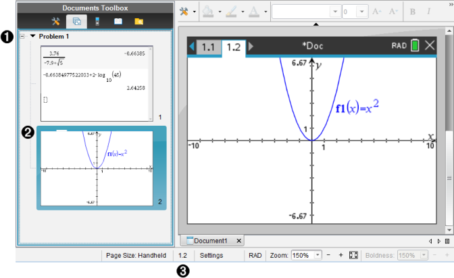
Task: Open the Utilities panel icon
Action: (118, 22)
